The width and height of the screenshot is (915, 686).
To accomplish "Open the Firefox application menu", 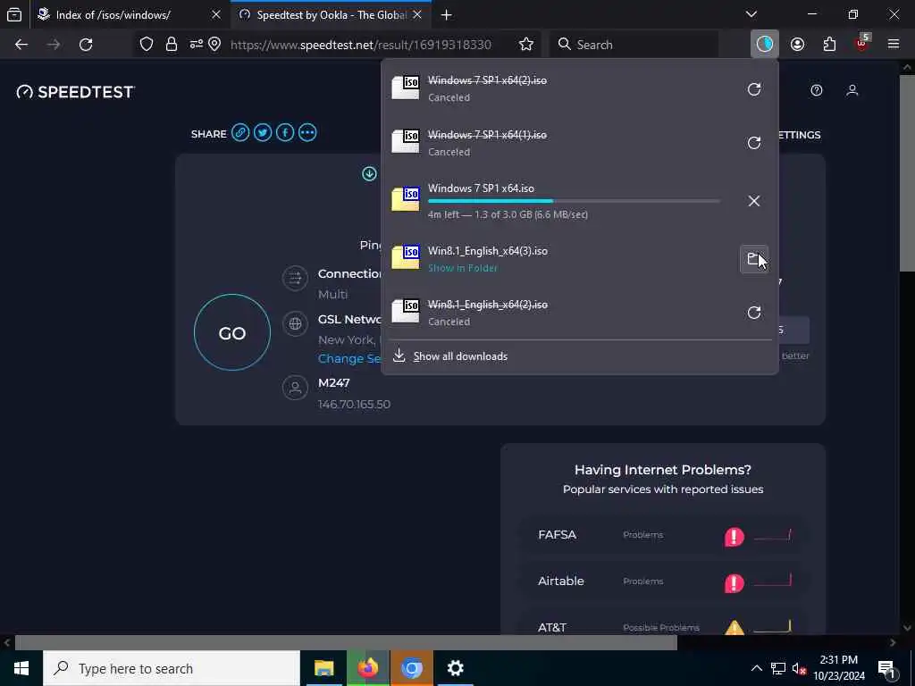I will pyautogui.click(x=894, y=45).
